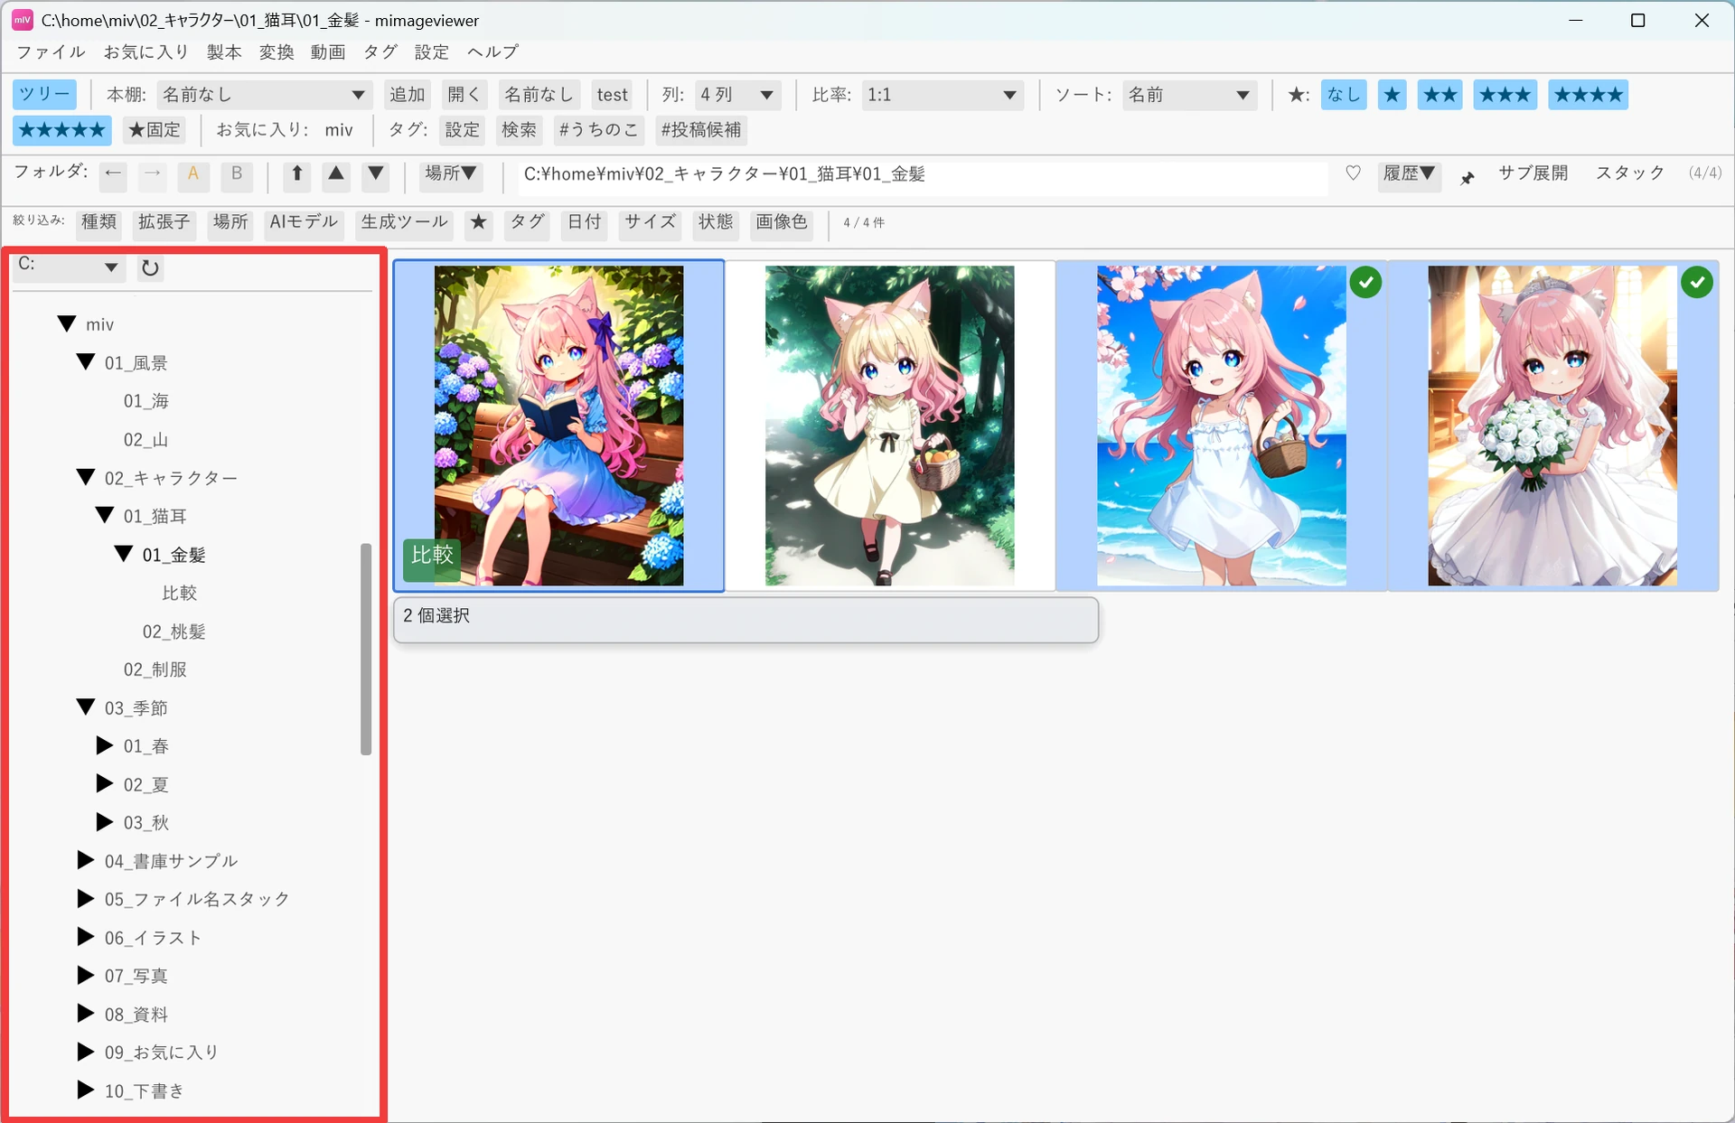This screenshot has width=1735, height=1123.
Task: Select the blonde catgirl forest thumbnail
Action: [x=889, y=426]
